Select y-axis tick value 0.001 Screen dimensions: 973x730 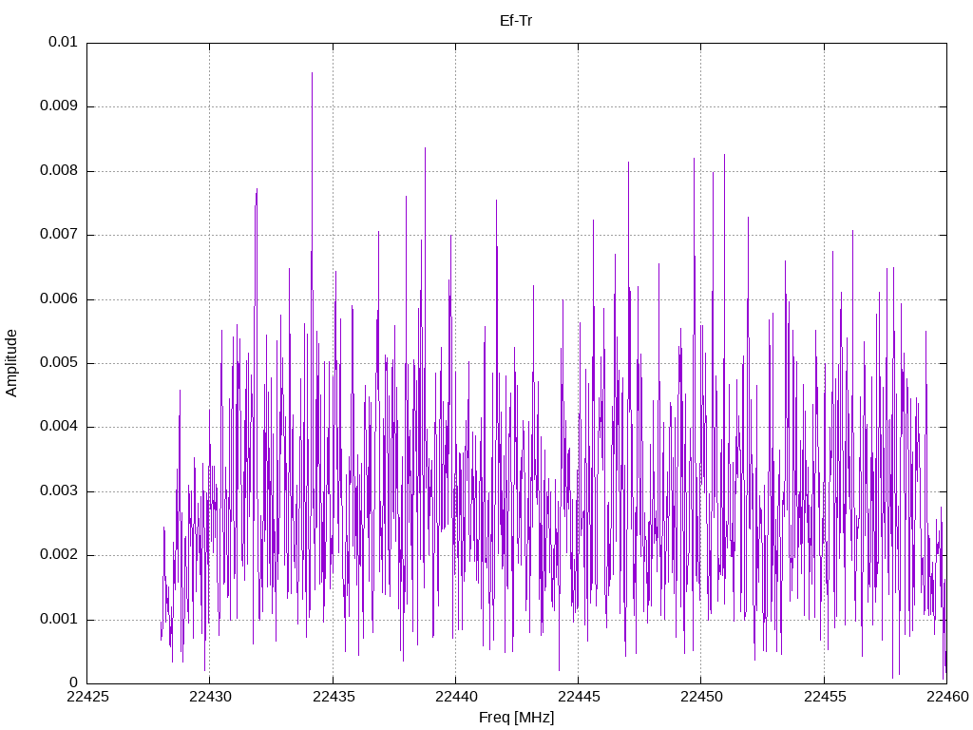[x=59, y=619]
